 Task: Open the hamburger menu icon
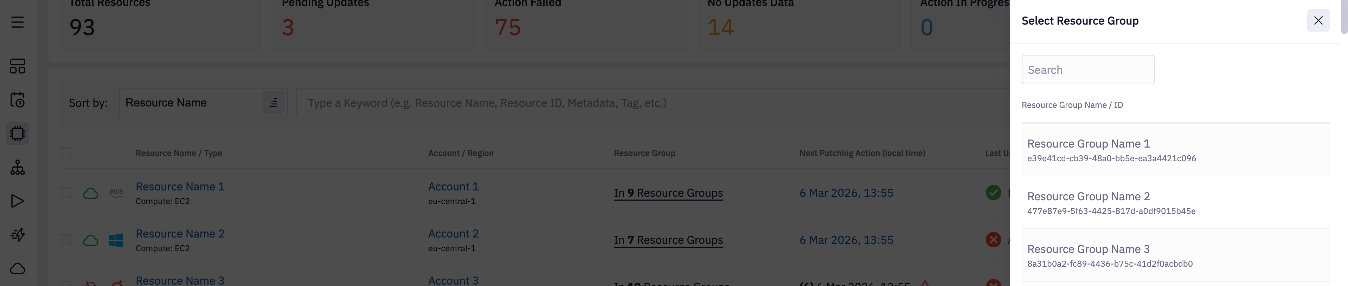18,22
